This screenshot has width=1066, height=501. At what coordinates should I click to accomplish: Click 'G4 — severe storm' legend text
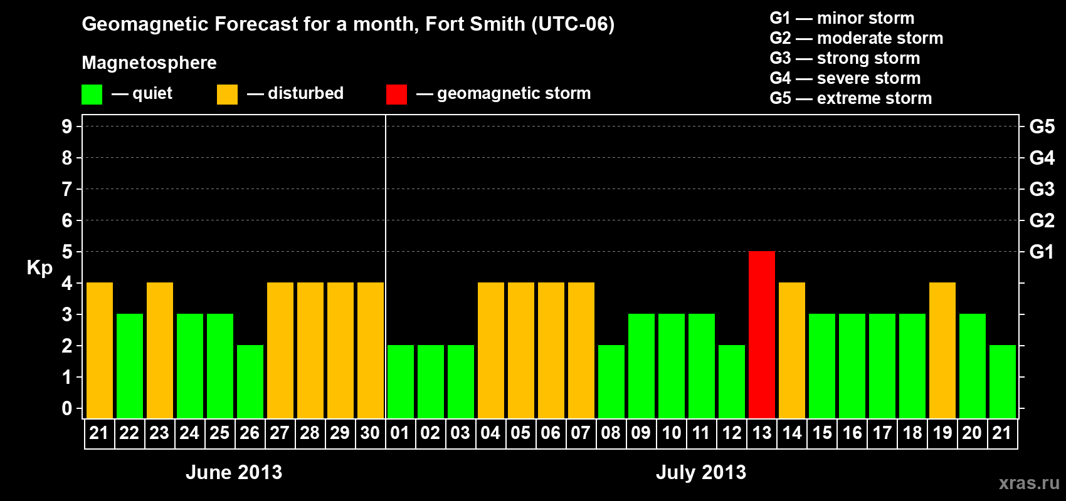(x=845, y=78)
